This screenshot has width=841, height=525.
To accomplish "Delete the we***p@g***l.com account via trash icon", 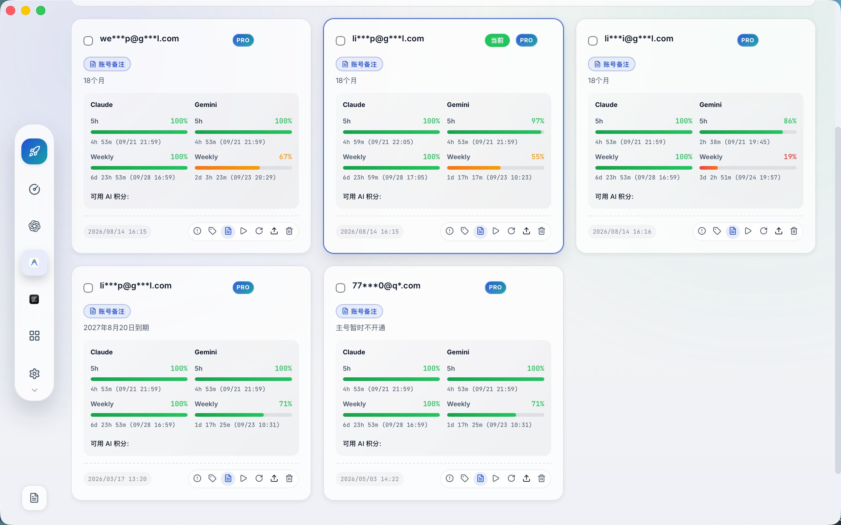I will click(x=289, y=231).
